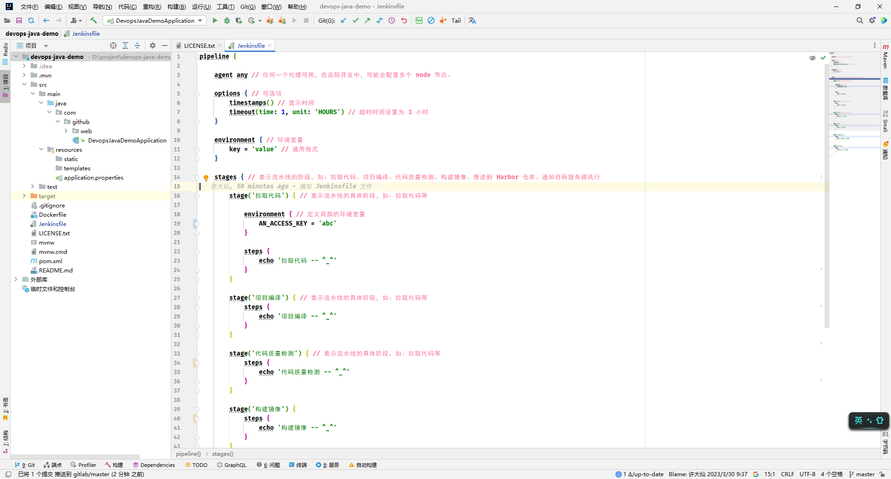Viewport: 891px width, 479px height.
Task: Click the Git commit checkmark icon
Action: tap(355, 20)
